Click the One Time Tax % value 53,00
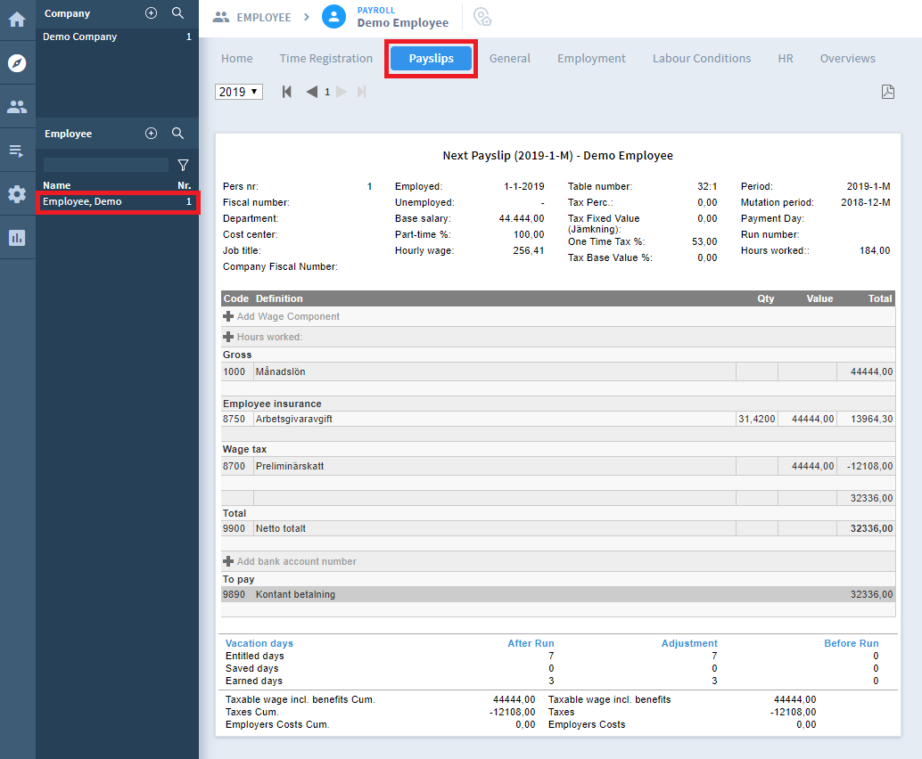The width and height of the screenshot is (922, 759). pos(704,241)
